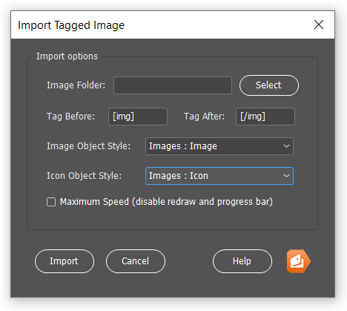Screen dimensions: 347x311
Task: Click the Import options group title
Action: coord(67,56)
